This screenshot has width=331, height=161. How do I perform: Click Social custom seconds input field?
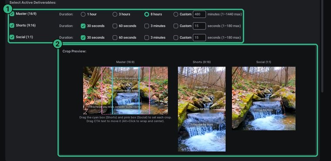199,37
